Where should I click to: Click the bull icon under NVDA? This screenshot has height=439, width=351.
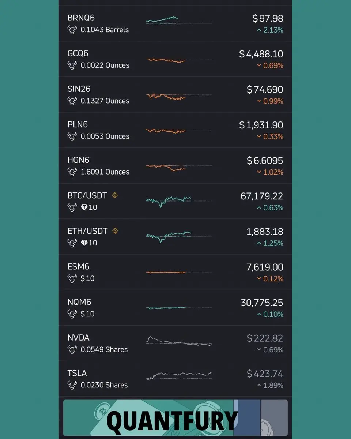click(x=72, y=349)
